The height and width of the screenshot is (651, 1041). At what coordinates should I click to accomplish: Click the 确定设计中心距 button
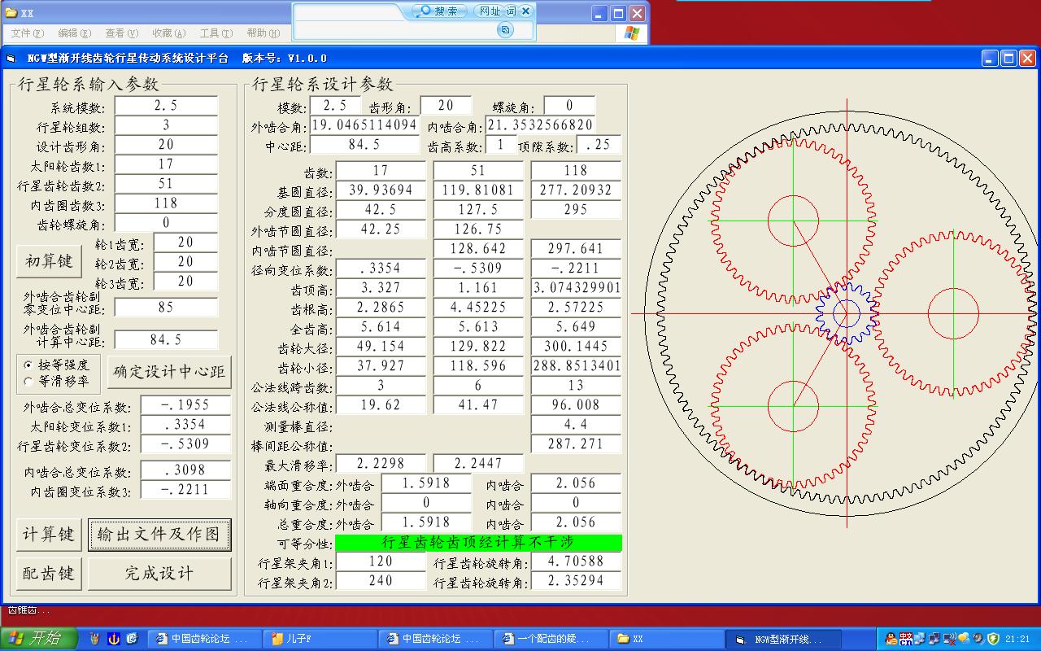tap(169, 372)
